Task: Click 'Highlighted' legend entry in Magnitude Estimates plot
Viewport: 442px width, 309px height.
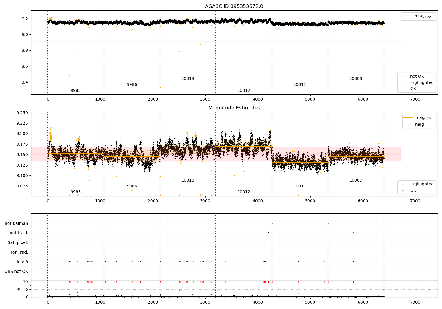Action: (x=422, y=184)
